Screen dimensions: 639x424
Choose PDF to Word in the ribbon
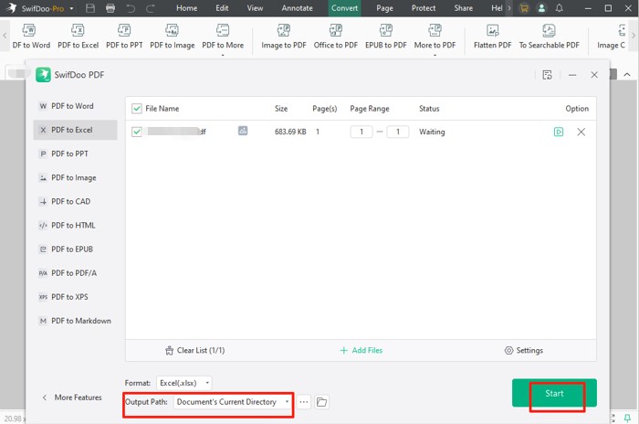coord(31,37)
